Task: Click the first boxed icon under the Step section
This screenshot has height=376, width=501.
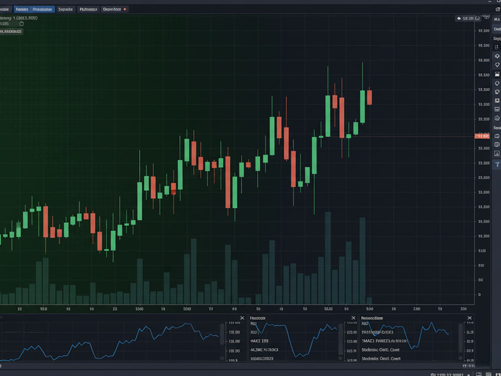Action: 497,47
